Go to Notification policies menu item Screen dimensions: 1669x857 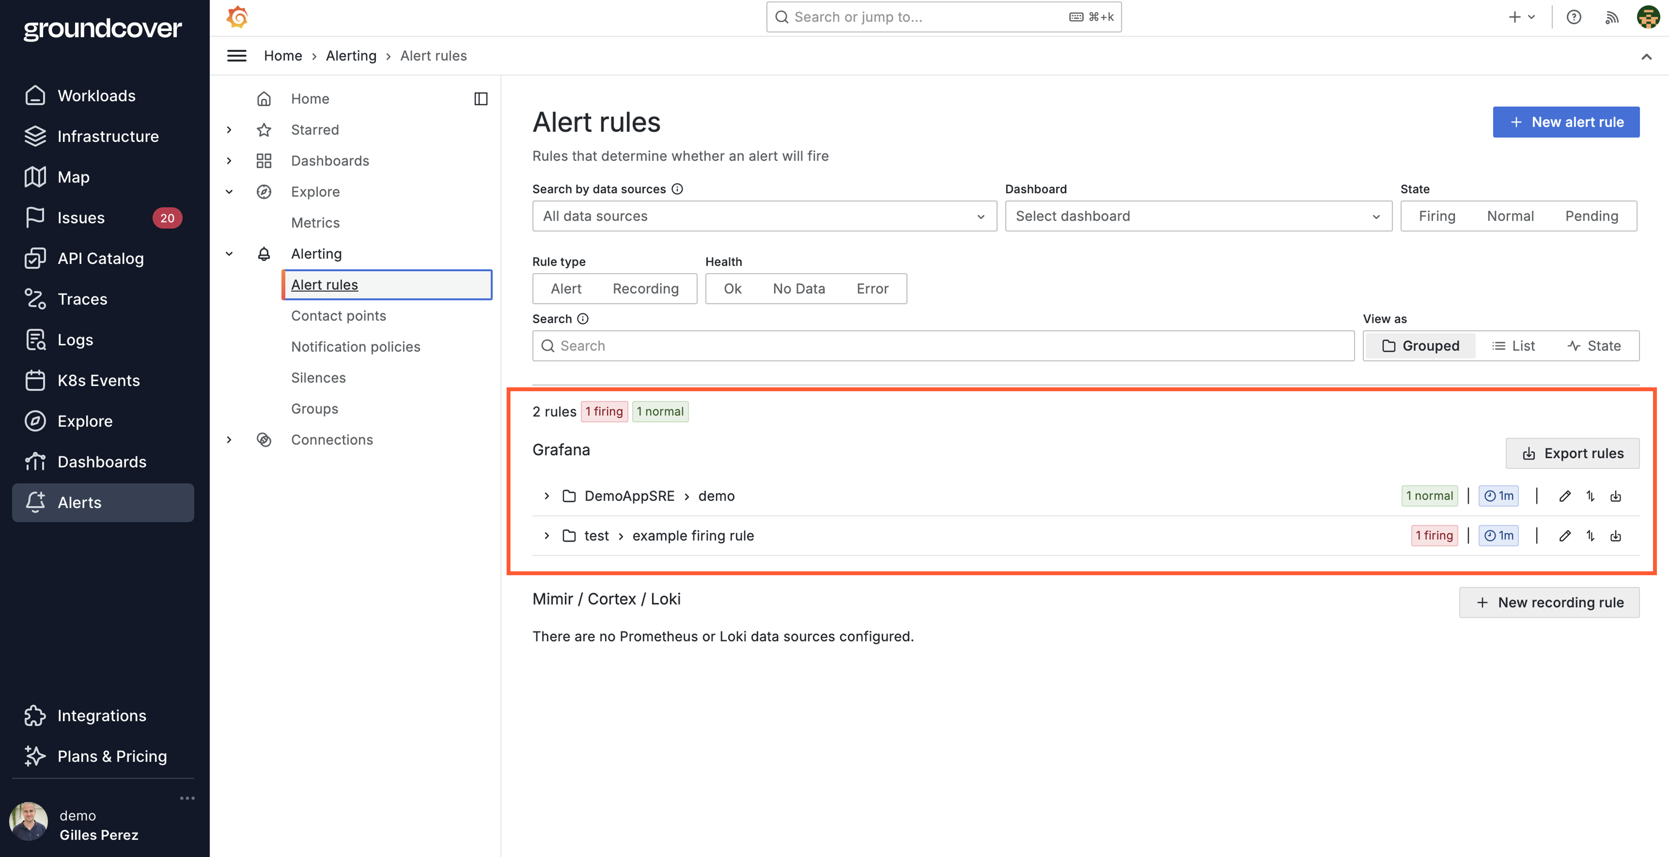355,347
